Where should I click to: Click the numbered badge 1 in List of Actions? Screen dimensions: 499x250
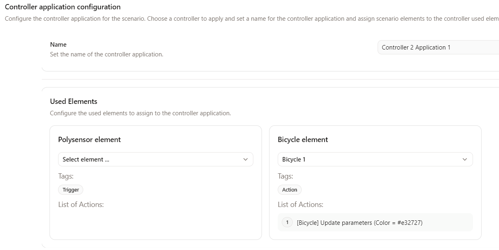point(287,222)
